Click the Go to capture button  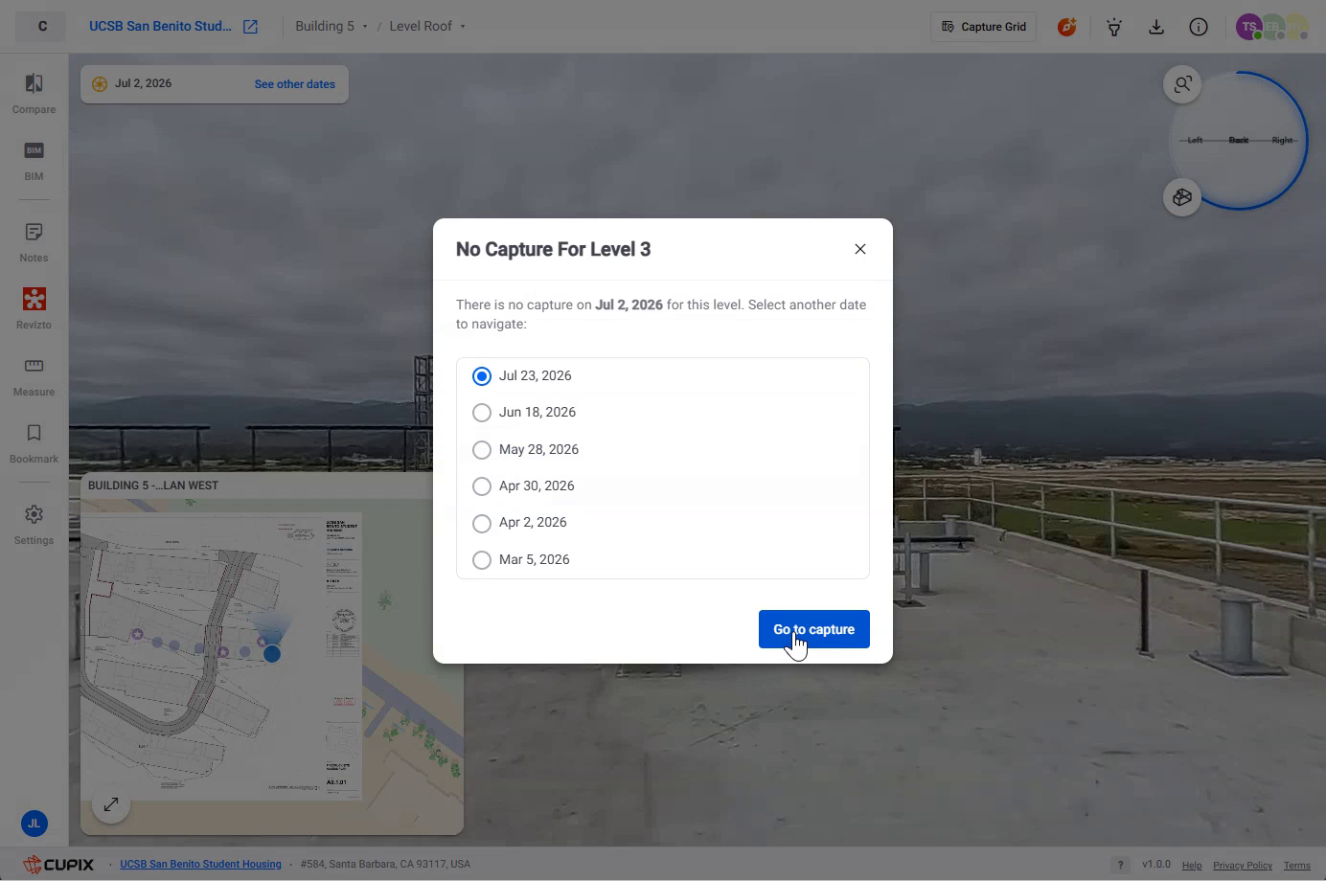(814, 629)
